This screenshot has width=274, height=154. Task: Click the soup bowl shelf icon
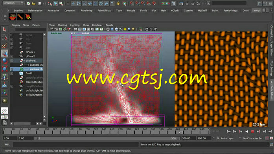13,17
